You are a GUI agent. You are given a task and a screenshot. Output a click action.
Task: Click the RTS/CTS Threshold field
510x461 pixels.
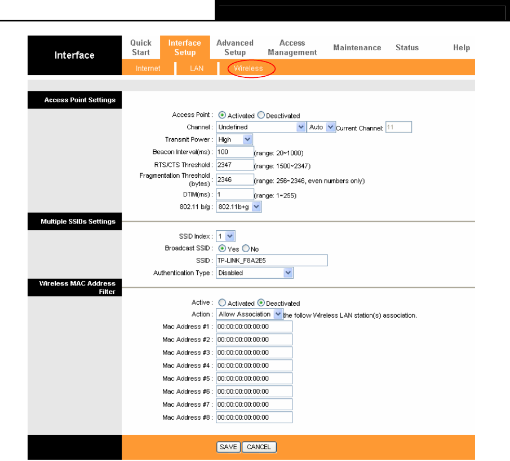pos(235,165)
